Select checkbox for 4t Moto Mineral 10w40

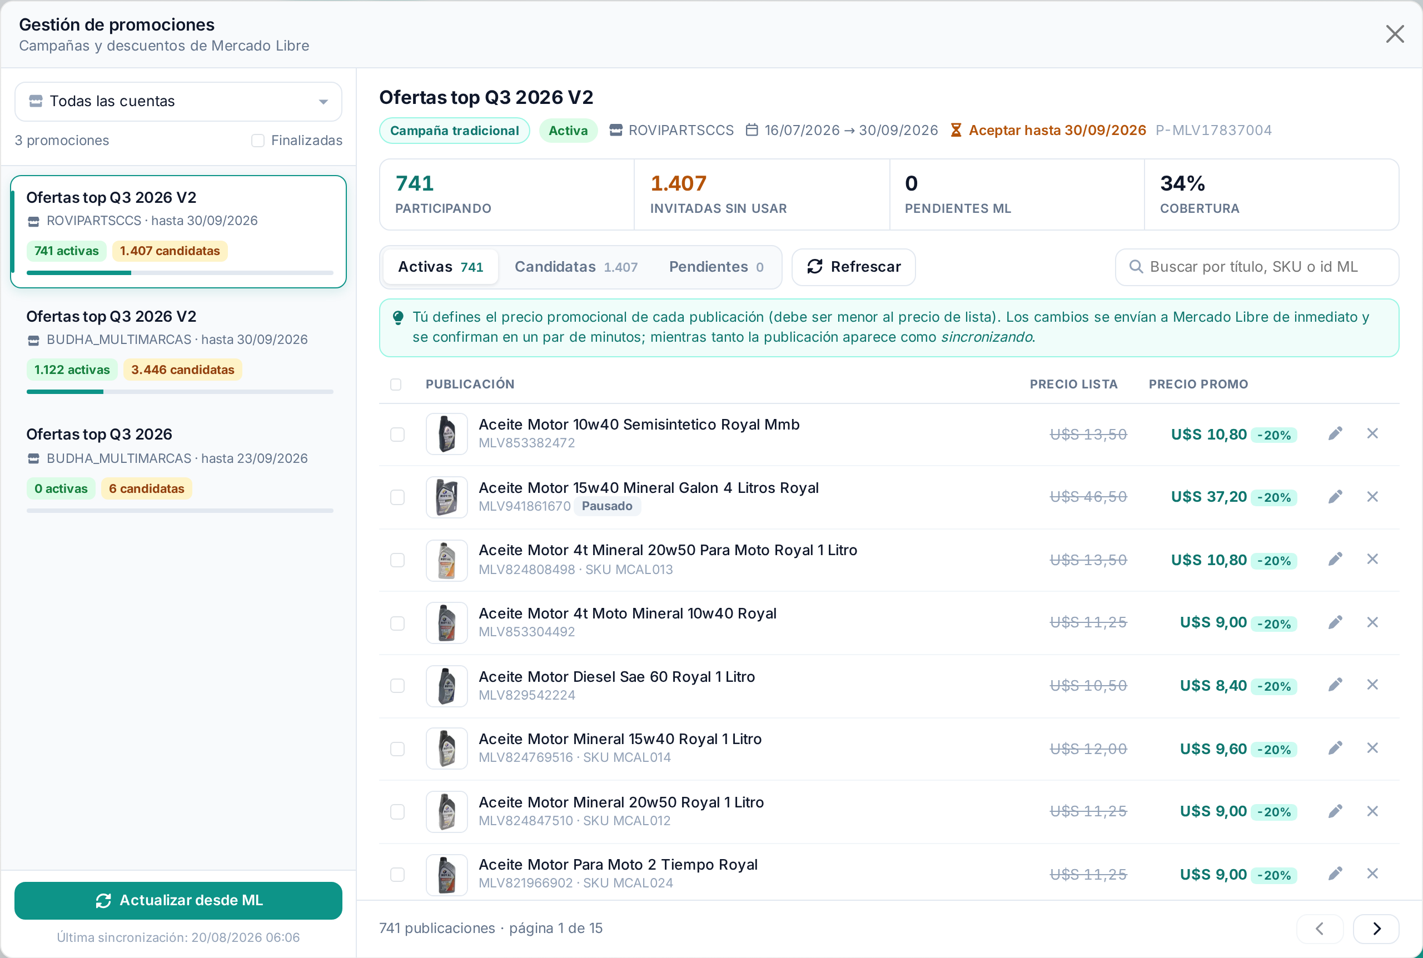[x=397, y=623]
